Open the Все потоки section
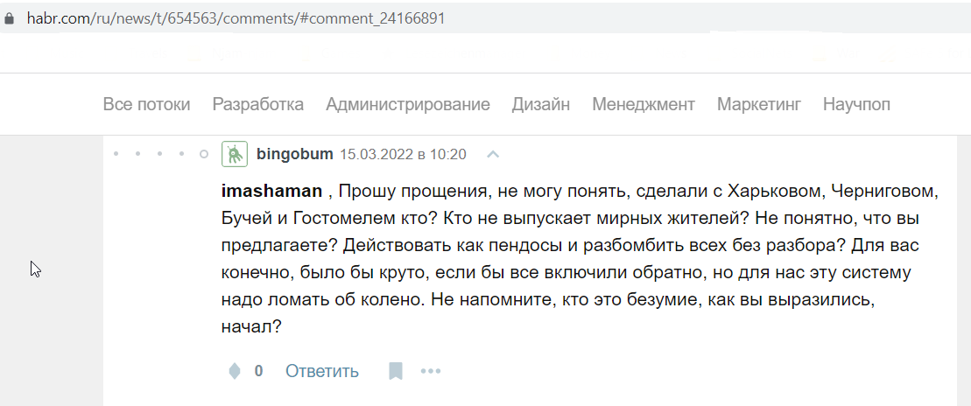This screenshot has height=406, width=971. 147,105
